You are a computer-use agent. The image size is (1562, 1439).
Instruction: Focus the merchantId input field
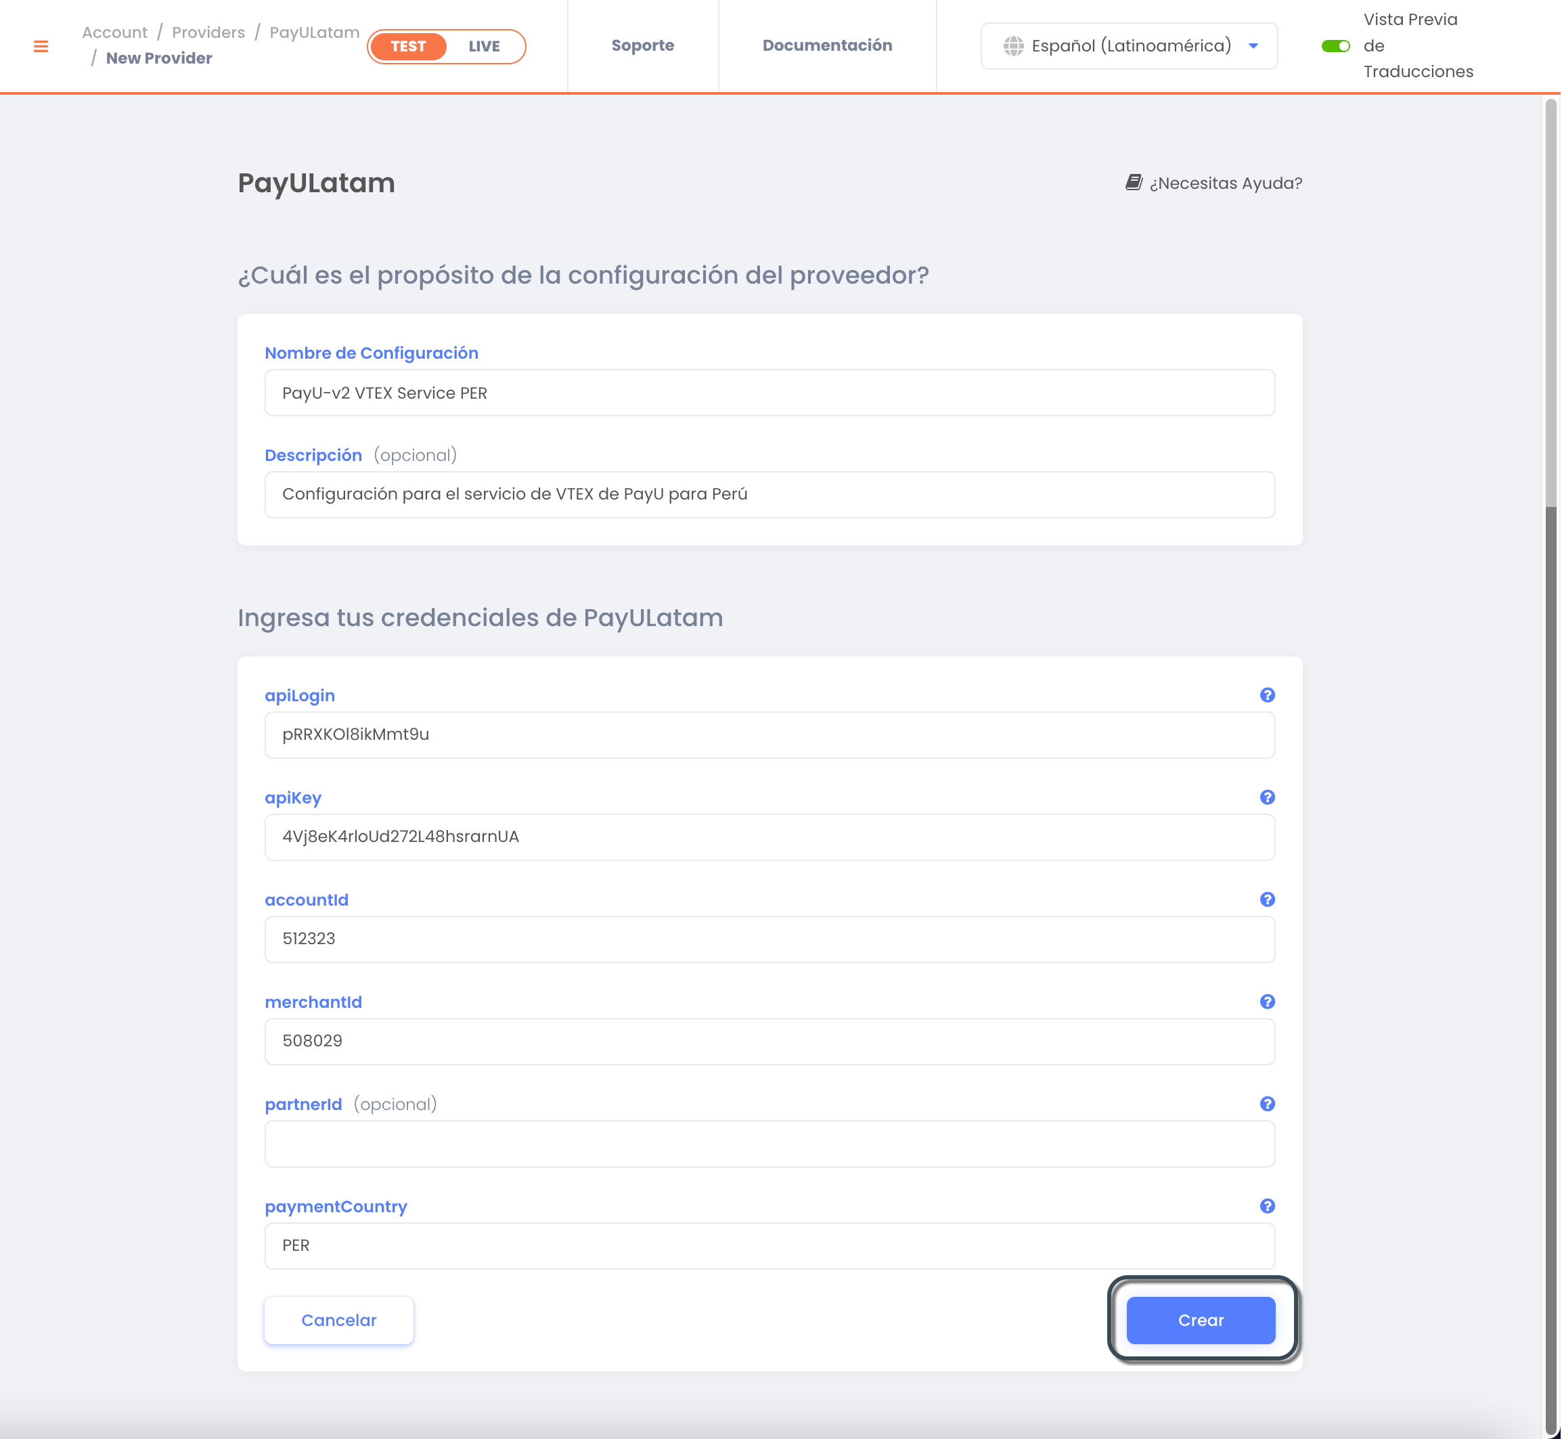click(769, 1041)
